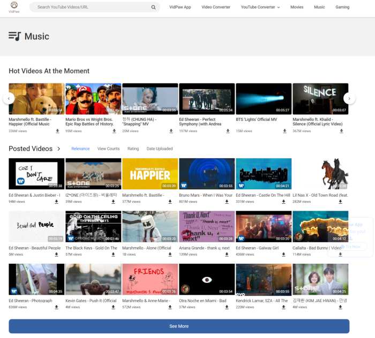Open the HAPPIER yellow thumbnail
The height and width of the screenshot is (338, 375).
[150, 174]
